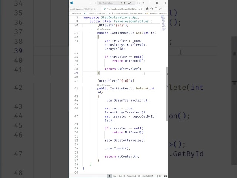Open the chat icon in title bar
237x178 pixels.
[129, 3]
